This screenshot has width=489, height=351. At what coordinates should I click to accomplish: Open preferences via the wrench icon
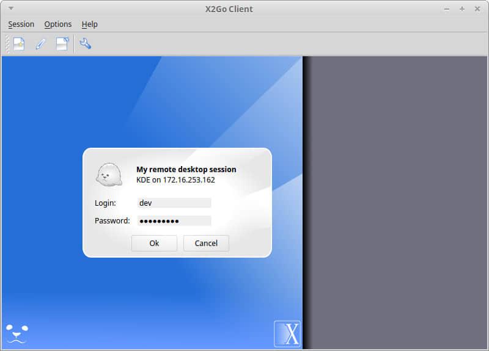click(86, 44)
